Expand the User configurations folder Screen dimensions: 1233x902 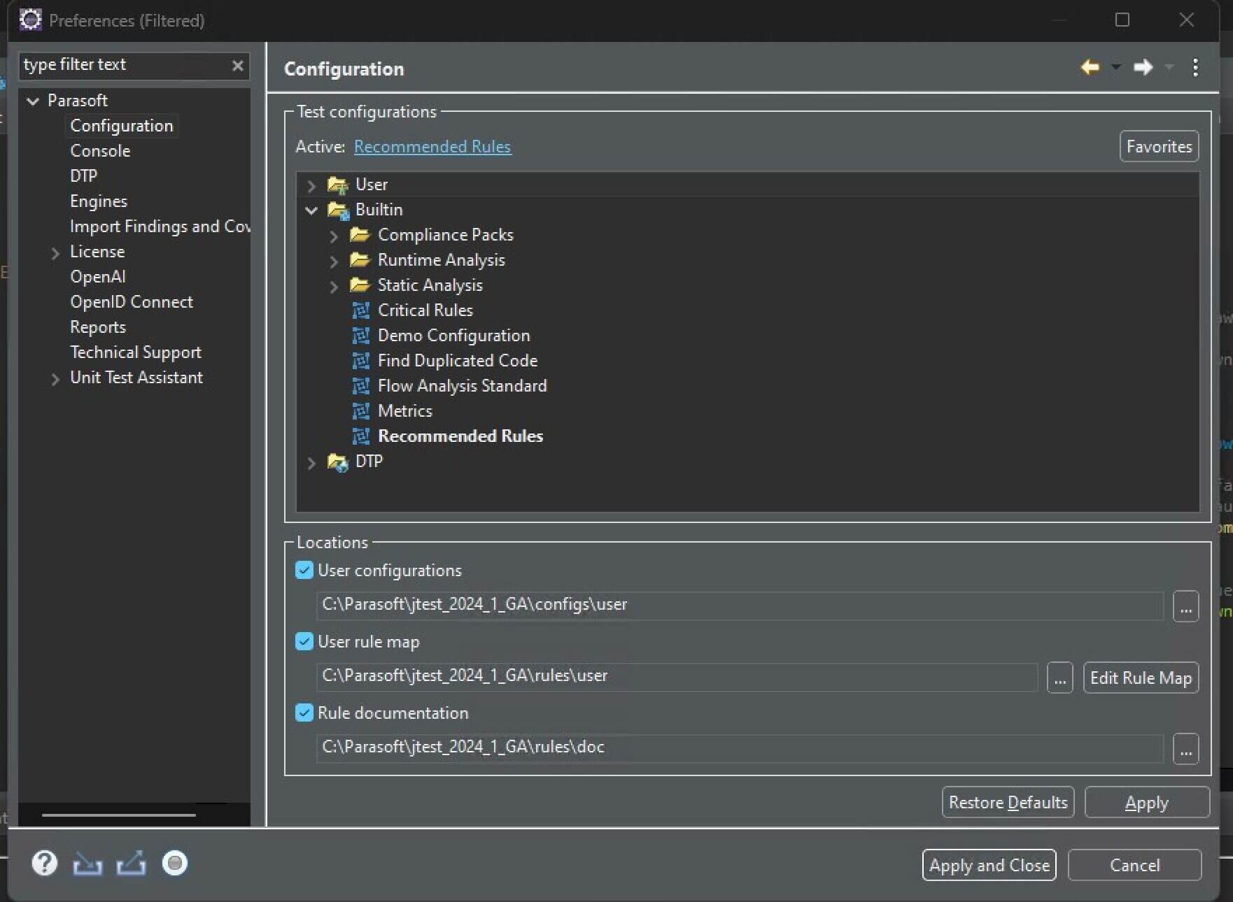click(311, 185)
